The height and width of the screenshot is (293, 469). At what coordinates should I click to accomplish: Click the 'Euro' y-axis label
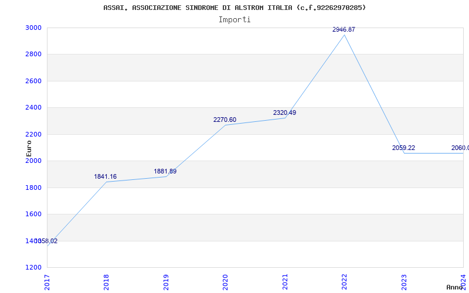click(x=29, y=149)
